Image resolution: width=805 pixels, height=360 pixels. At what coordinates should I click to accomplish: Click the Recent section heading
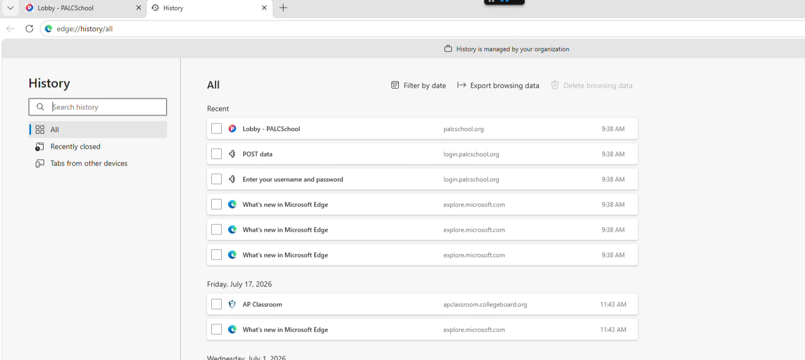pos(218,109)
